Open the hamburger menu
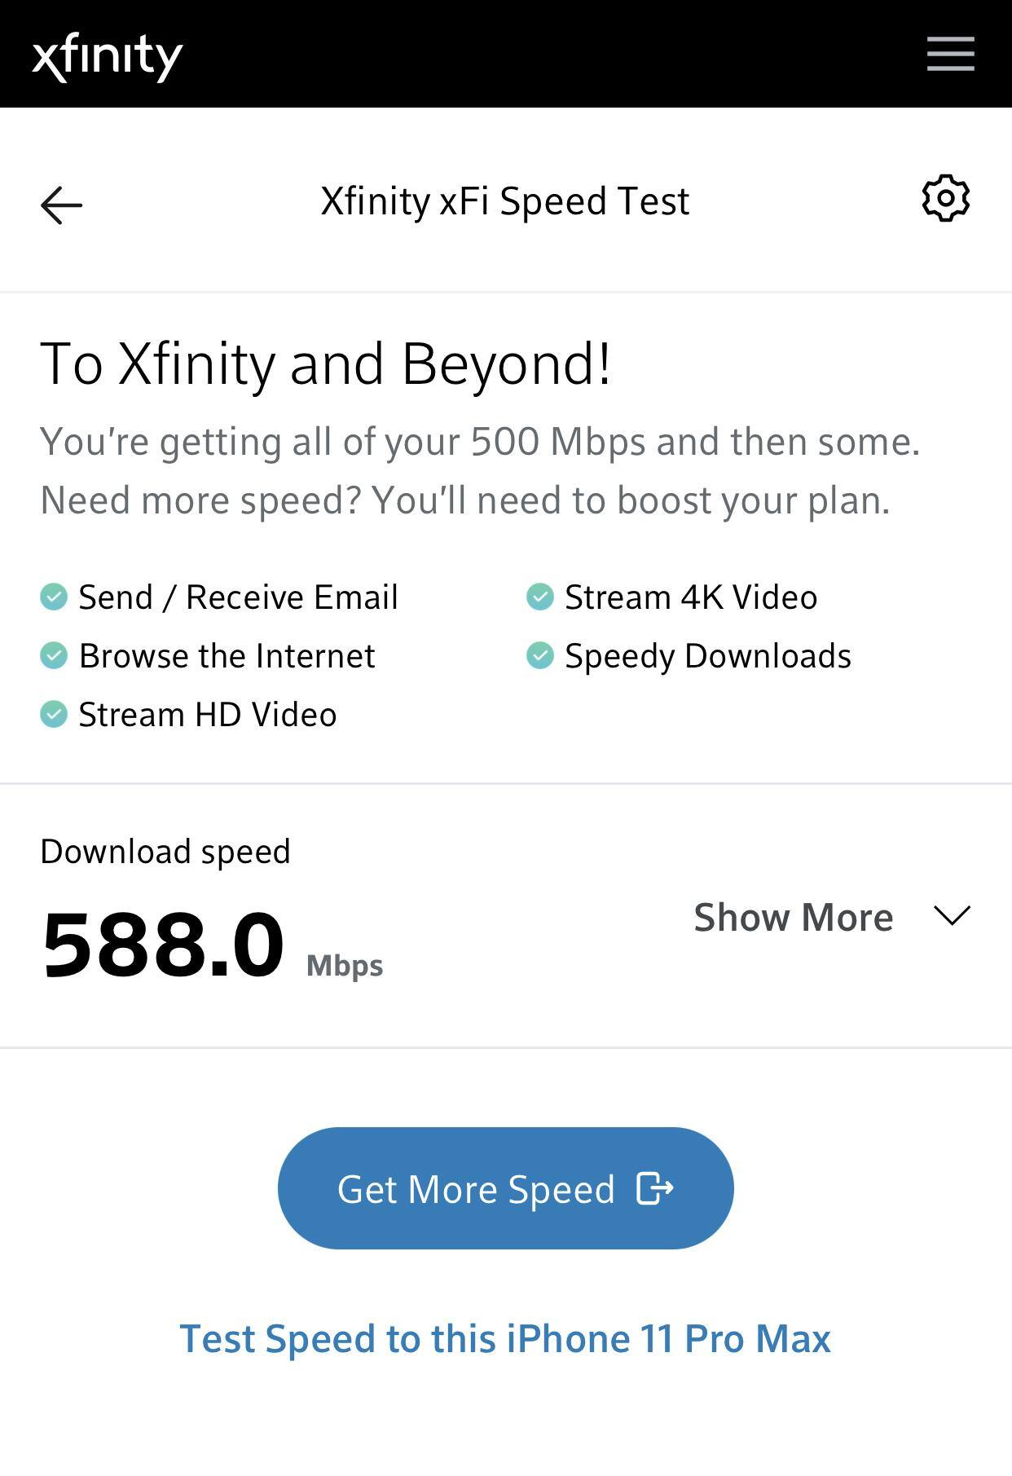Screen dimensions: 1012x1476 click(x=950, y=54)
